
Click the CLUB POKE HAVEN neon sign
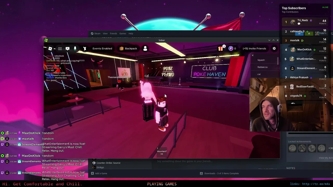click(209, 71)
